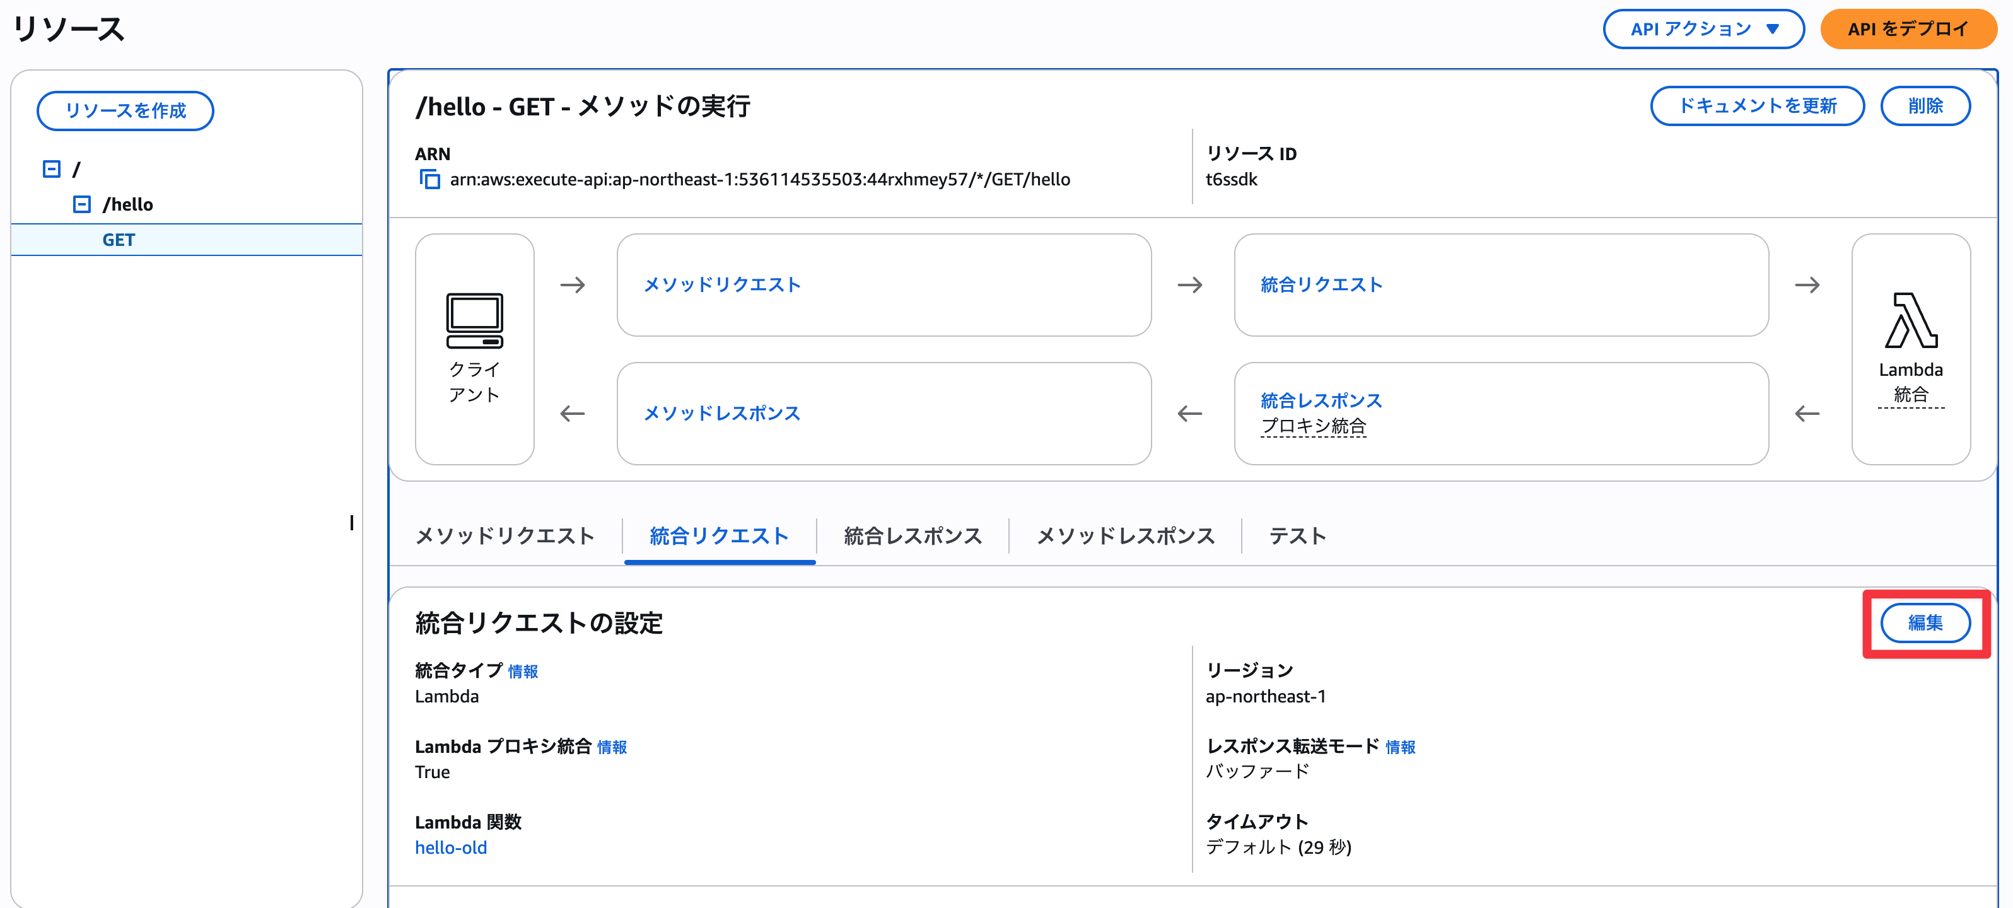Image resolution: width=2013 pixels, height=908 pixels.
Task: Click メソッドリクエスト link in the diagram
Action: (722, 284)
